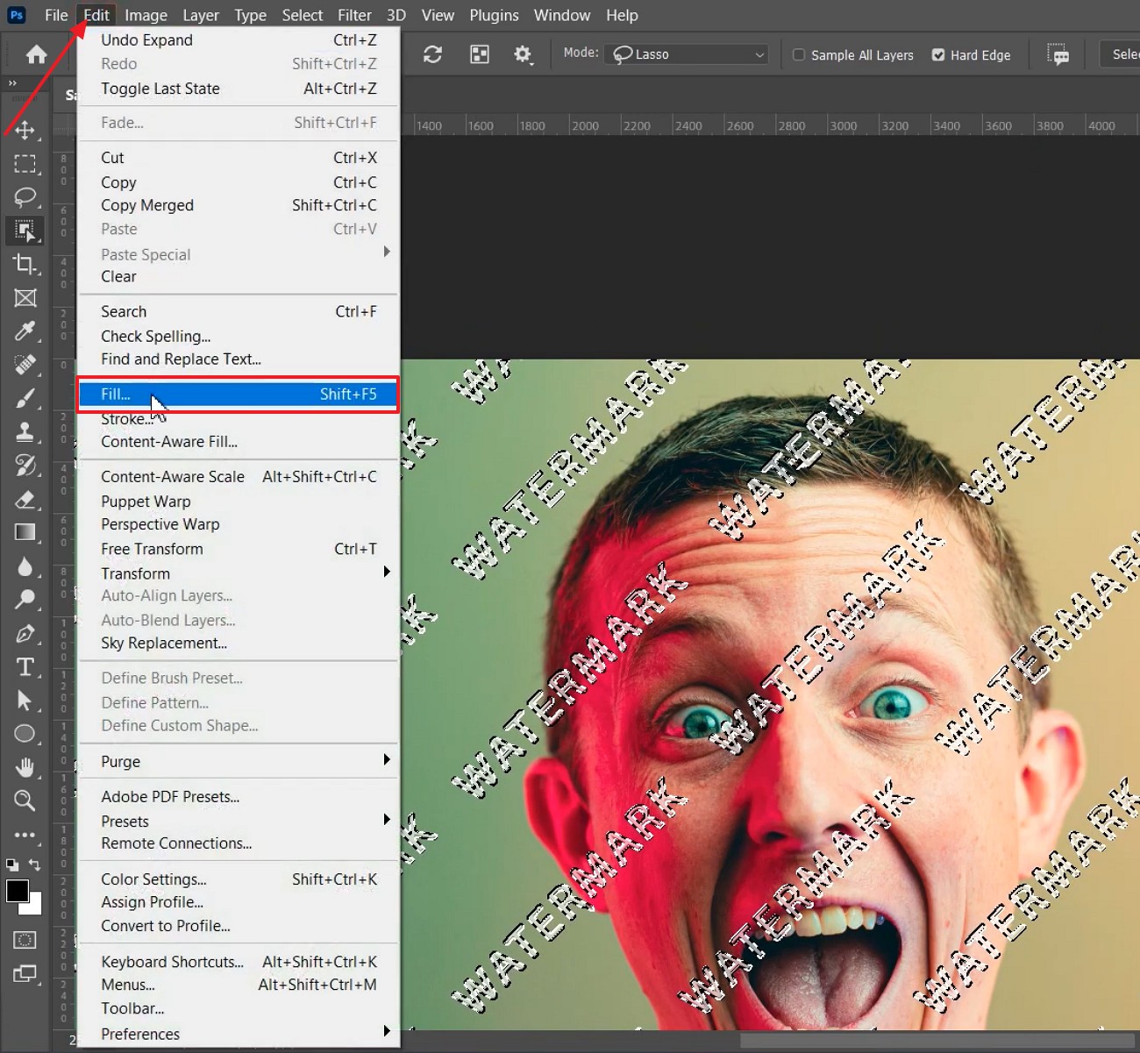Enable Sample All Layers checkbox
The height and width of the screenshot is (1053, 1140).
tap(799, 54)
